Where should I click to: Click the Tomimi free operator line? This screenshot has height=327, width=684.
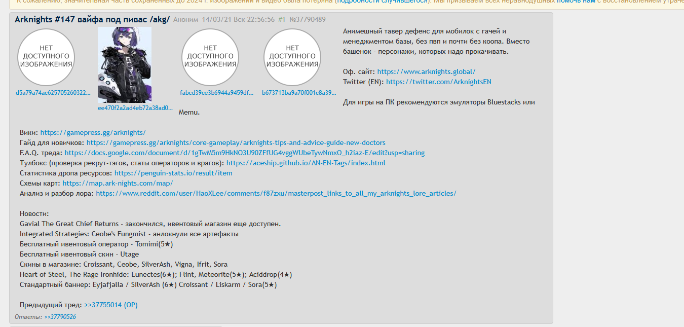pos(96,244)
